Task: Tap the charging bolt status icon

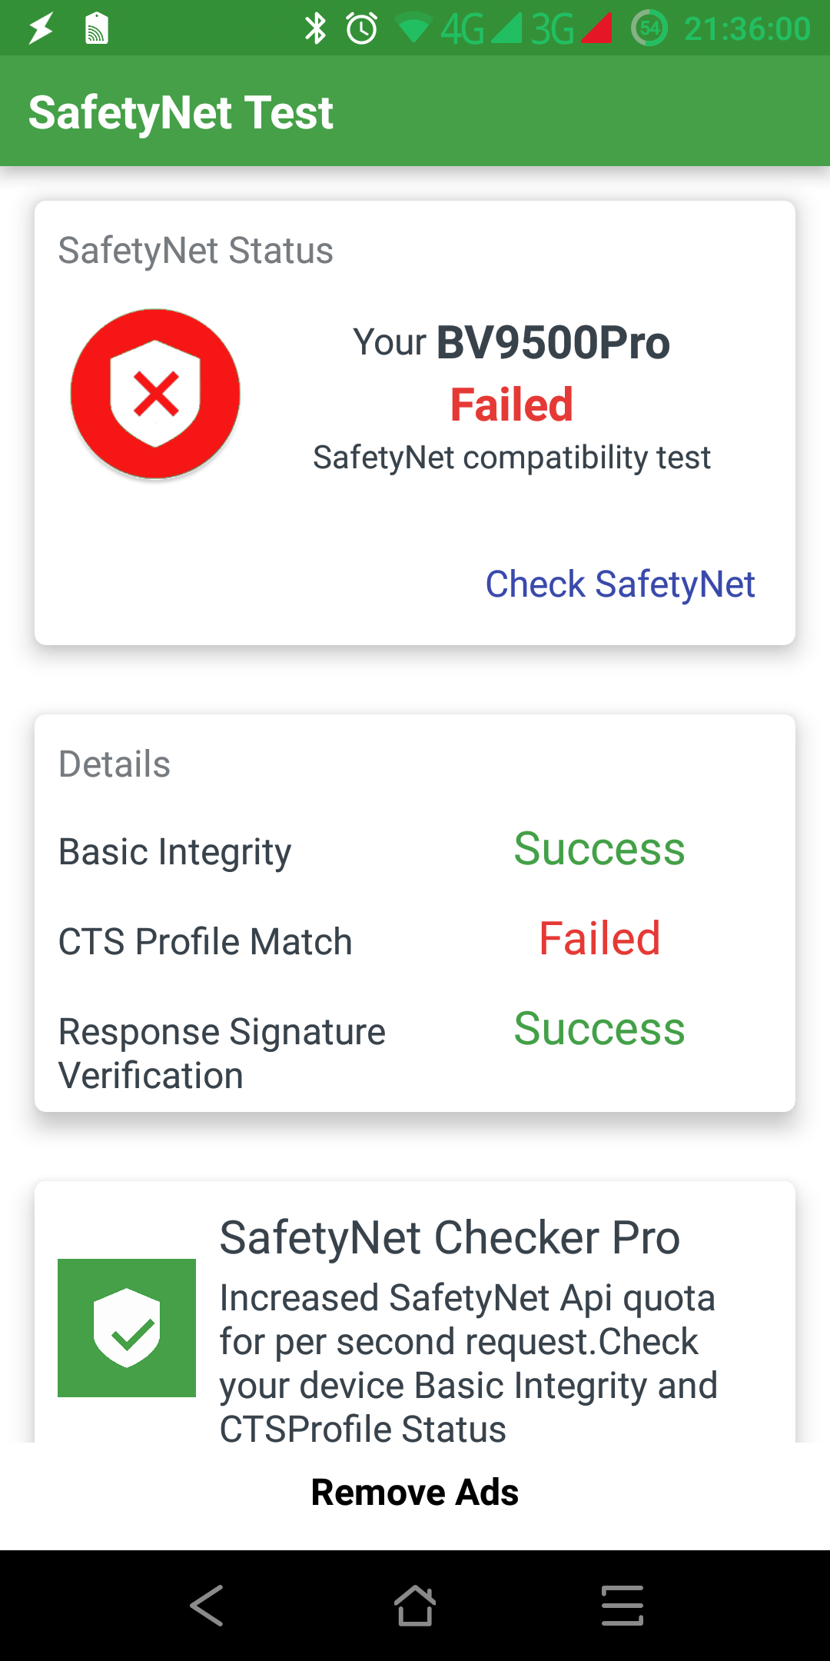Action: [41, 28]
